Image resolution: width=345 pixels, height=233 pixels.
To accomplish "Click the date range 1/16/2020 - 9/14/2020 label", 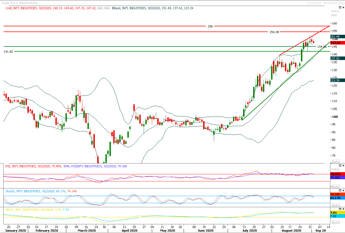I will [325, 3].
